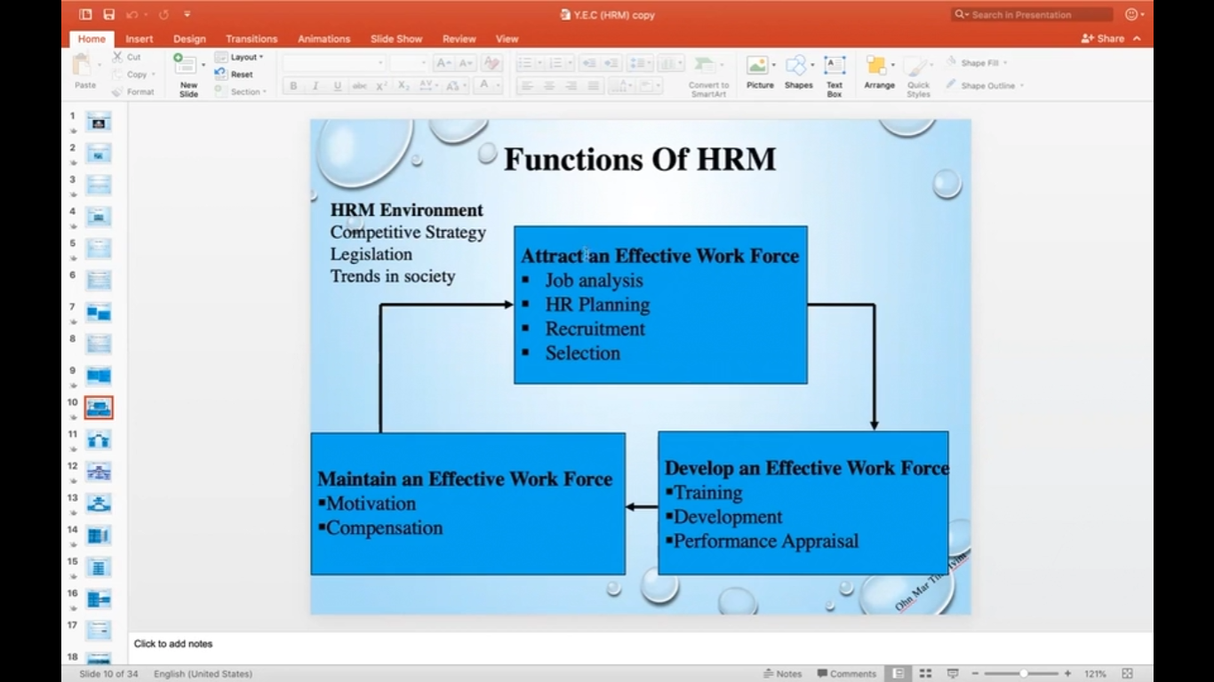Toggle Center alignment
Image resolution: width=1214 pixels, height=682 pixels.
click(x=549, y=86)
